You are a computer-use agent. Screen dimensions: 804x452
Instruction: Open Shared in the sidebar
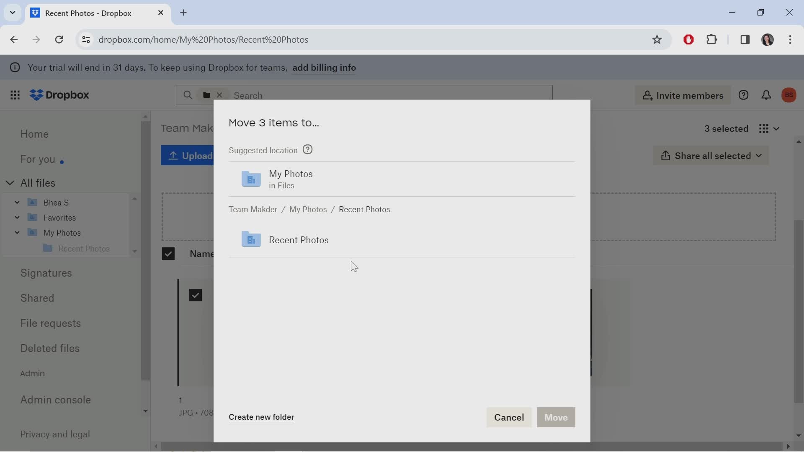click(x=37, y=298)
